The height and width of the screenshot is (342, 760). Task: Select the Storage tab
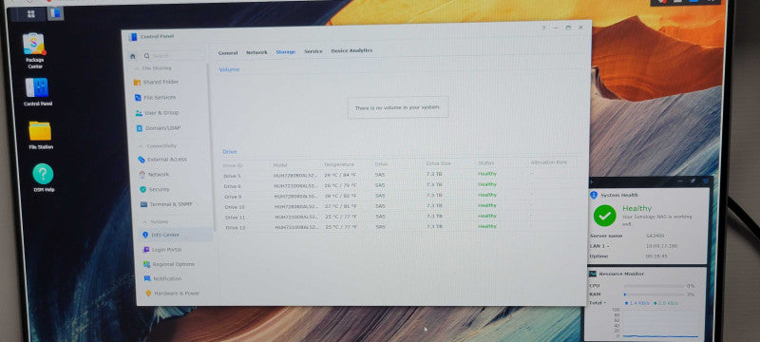click(286, 52)
